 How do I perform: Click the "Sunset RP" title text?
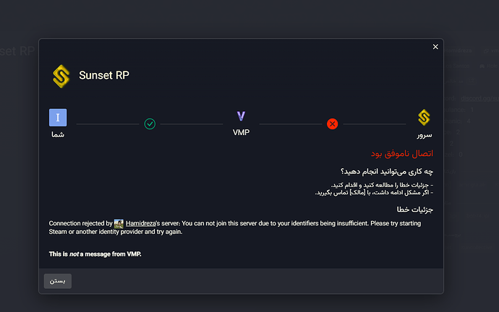[x=104, y=75]
